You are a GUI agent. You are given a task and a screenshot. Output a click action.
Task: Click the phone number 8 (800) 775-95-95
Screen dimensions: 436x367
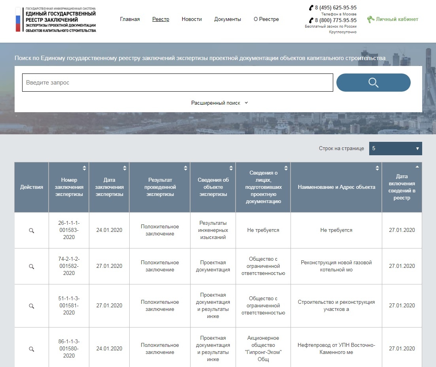click(336, 20)
